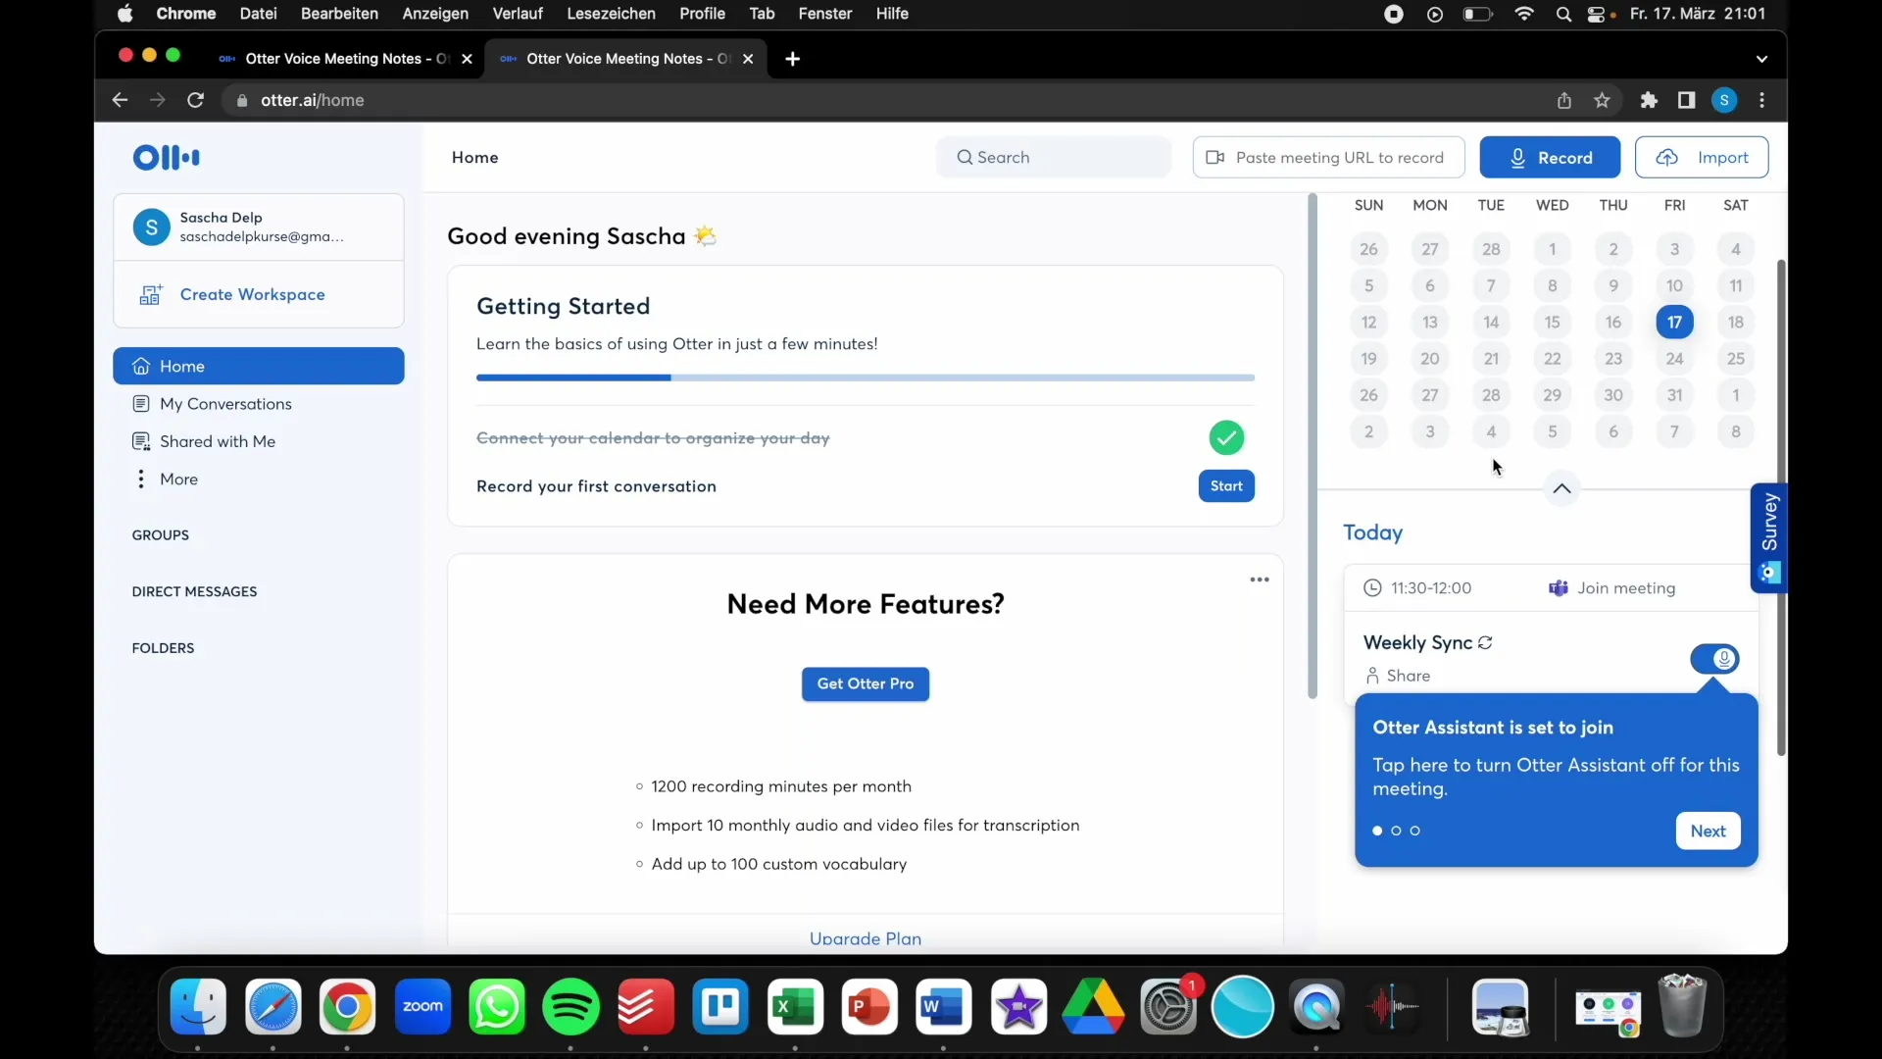Screen dimensions: 1882x1059
Task: Start recording your first conversation
Action: point(1226,486)
